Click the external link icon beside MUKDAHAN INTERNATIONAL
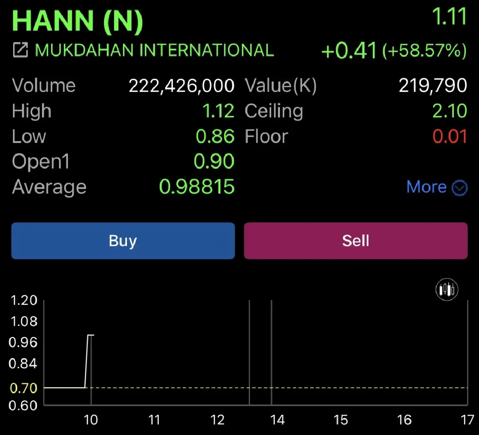 pos(20,49)
